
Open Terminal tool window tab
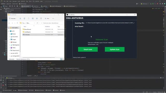(x=56, y=90)
